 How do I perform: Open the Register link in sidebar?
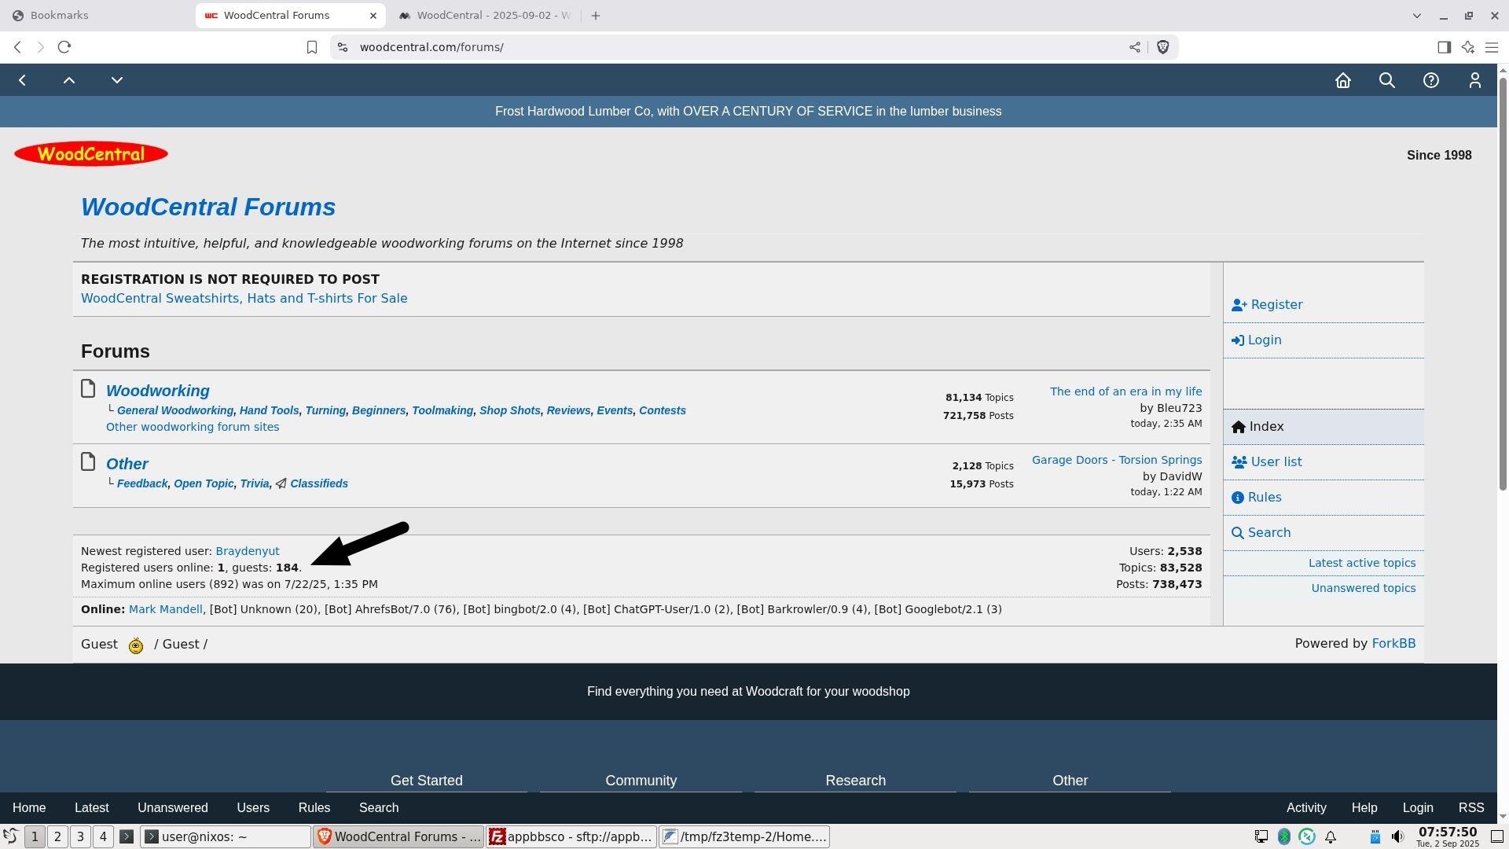point(1267,305)
